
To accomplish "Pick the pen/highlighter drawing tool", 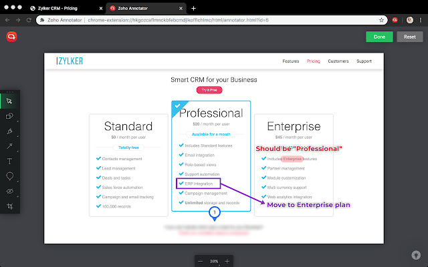I will (x=9, y=131).
